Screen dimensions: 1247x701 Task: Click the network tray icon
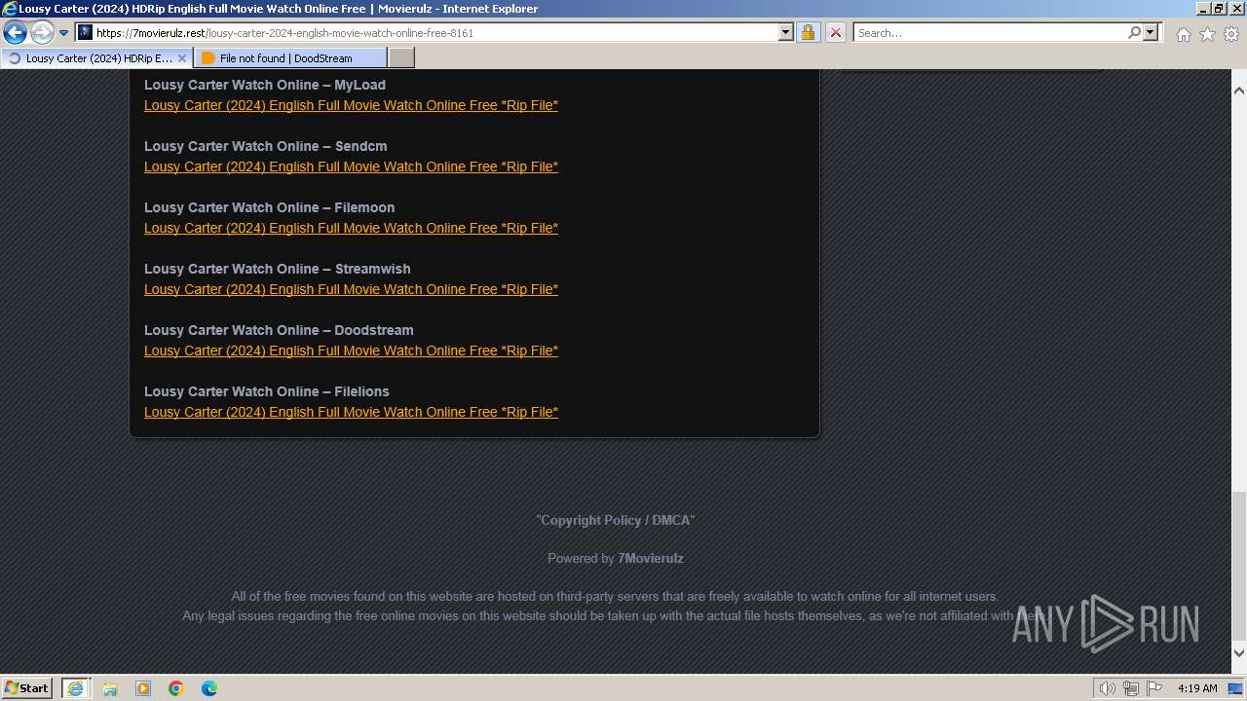click(1131, 688)
